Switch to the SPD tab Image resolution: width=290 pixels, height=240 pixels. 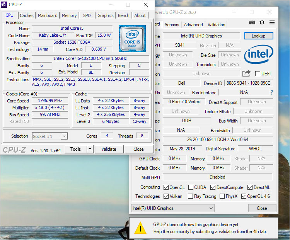(87, 15)
